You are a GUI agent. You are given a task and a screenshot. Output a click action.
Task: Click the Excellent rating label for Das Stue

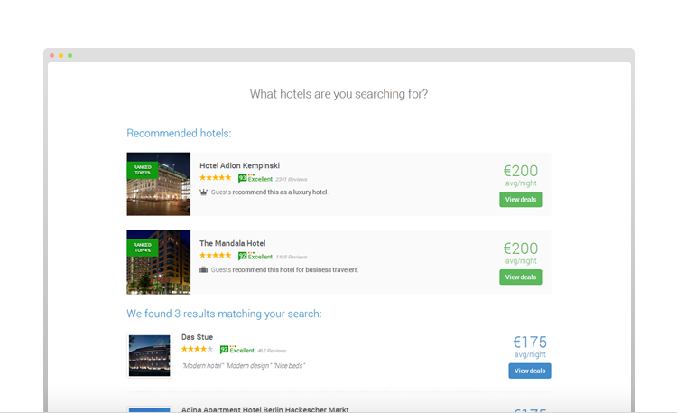pos(242,350)
